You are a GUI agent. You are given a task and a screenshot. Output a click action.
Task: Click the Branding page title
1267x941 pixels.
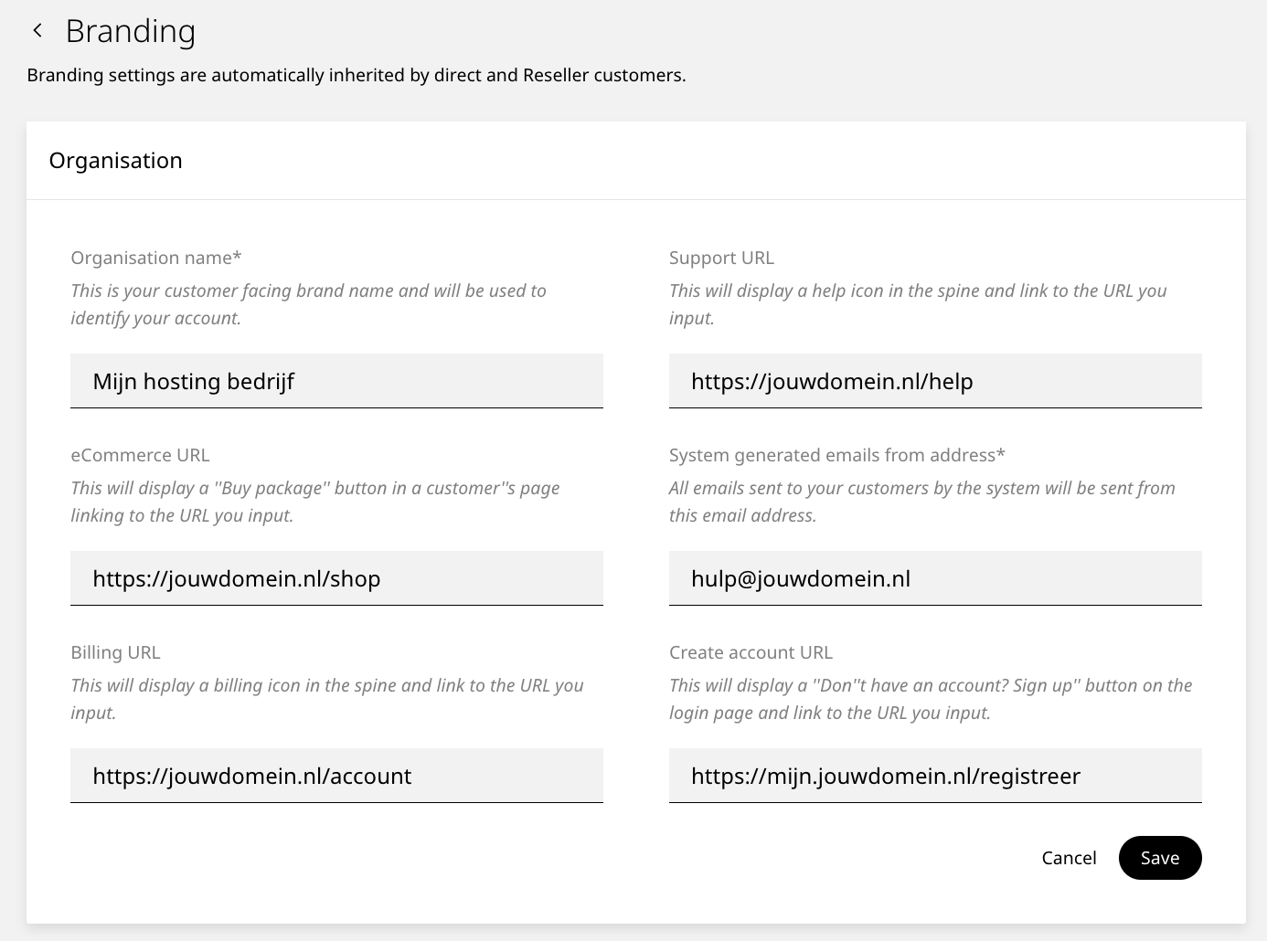coord(131,31)
